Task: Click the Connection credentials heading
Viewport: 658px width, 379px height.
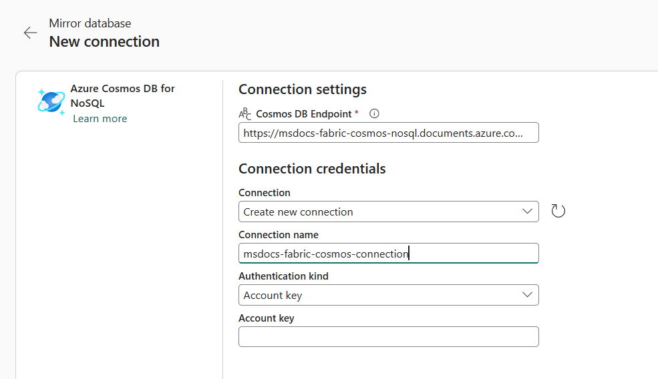Action: pos(312,169)
